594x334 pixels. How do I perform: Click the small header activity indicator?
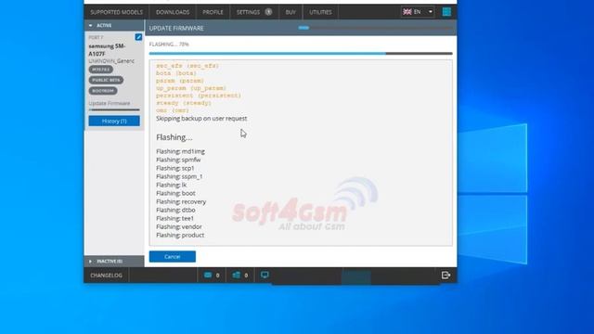click(303, 28)
